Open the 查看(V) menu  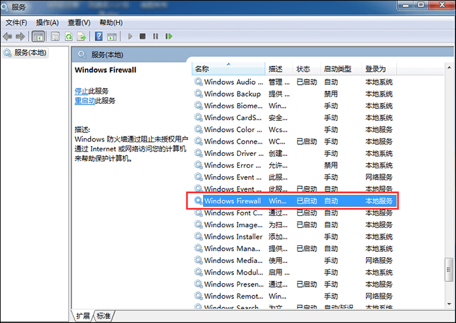point(79,22)
